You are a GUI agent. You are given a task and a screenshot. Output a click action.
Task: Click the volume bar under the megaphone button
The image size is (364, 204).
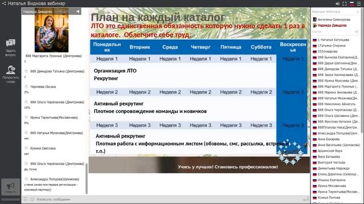coord(11,199)
